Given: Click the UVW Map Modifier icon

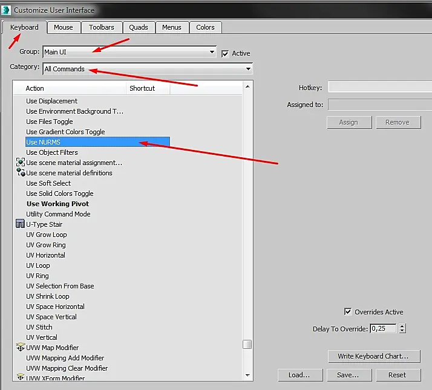Looking at the screenshot, I should pyautogui.click(x=21, y=347).
